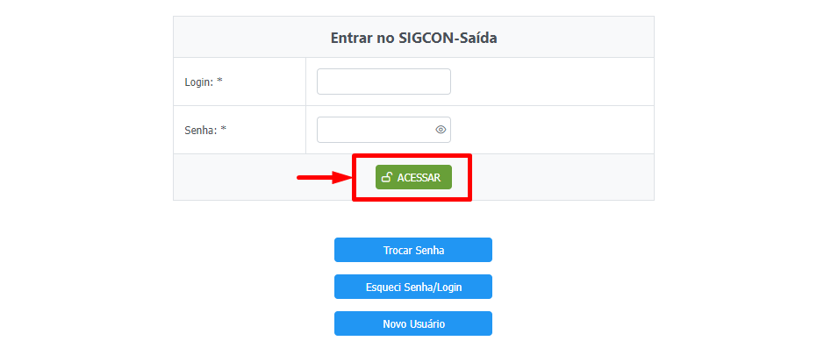Click the red arrow pointing to ACESSAR
Viewport: 817px width, 348px height.
pyautogui.click(x=323, y=178)
